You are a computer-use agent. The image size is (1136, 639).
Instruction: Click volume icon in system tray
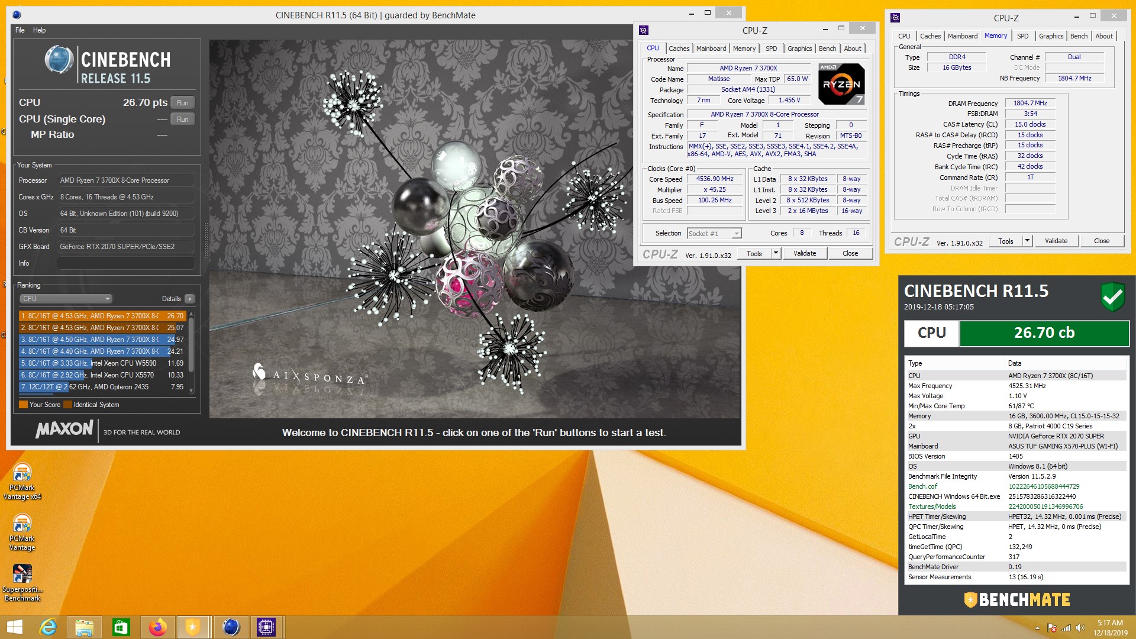(x=1080, y=628)
